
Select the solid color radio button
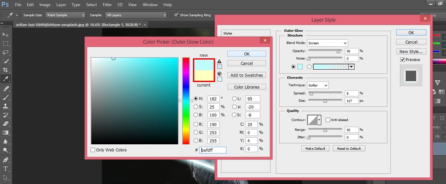[294, 67]
